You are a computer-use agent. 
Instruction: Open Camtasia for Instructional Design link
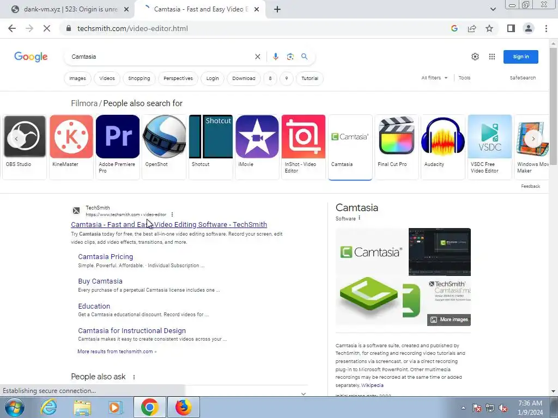pos(132,330)
